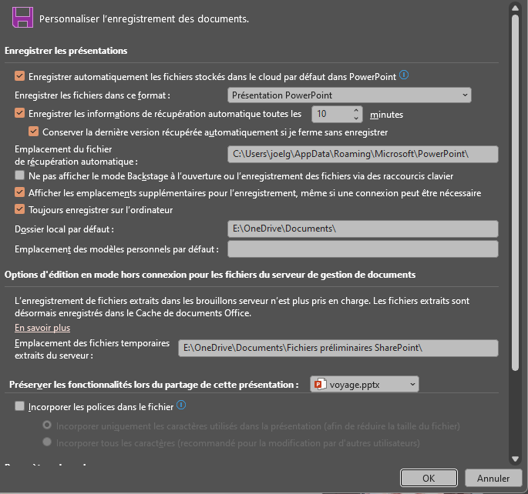Image resolution: width=528 pixels, height=494 pixels.
Task: Click the Annuler button
Action: [x=493, y=478]
